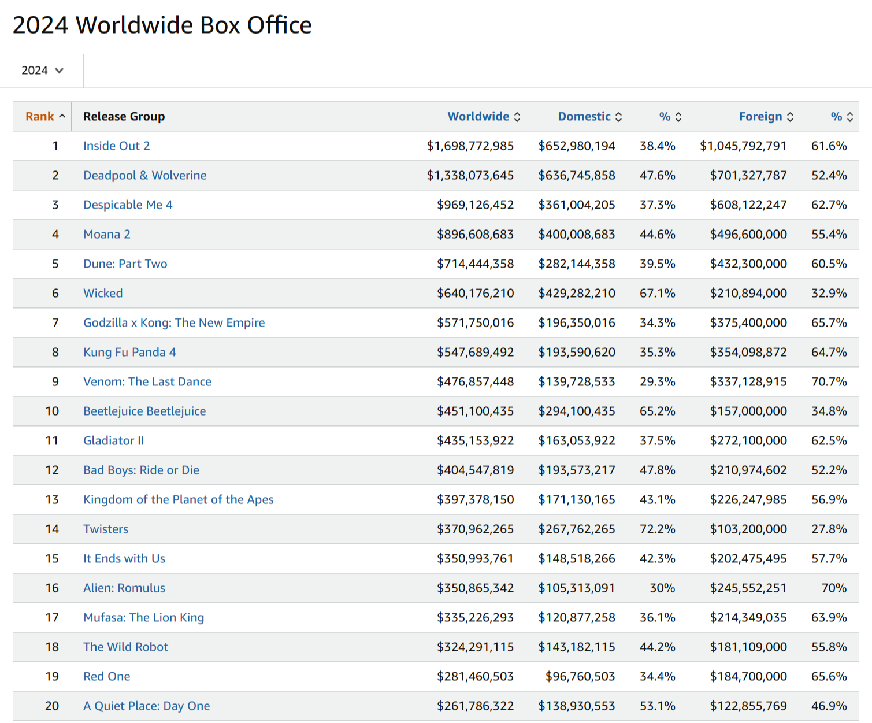
Task: Select worldwide value $335,226,293
Action: pyautogui.click(x=476, y=617)
